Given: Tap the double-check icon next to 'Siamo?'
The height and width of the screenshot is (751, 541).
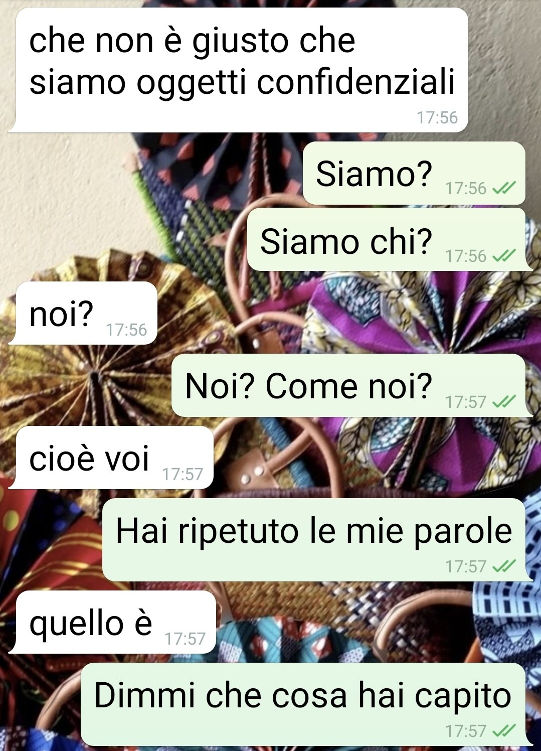Looking at the screenshot, I should click(504, 188).
